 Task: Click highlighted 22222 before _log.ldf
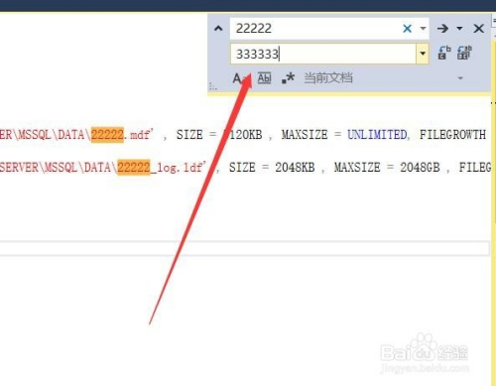point(134,168)
